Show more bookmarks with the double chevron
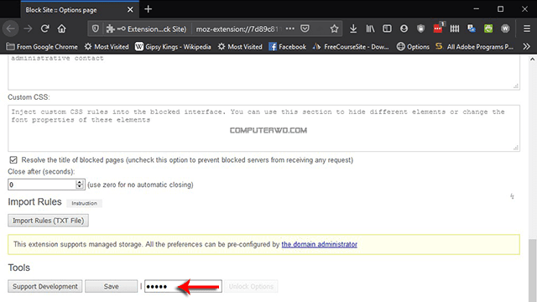This screenshot has width=537, height=302. click(x=526, y=47)
